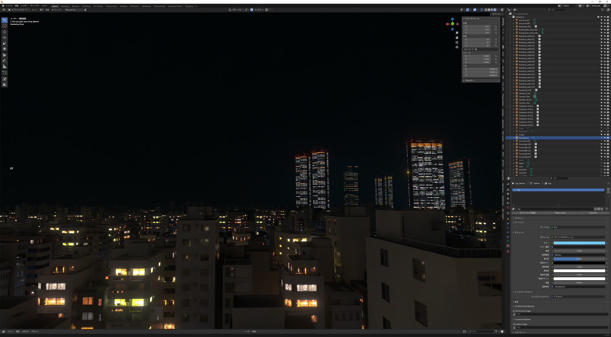Open the light blue volume color swatch
Screen dimensions: 611x337
point(579,243)
